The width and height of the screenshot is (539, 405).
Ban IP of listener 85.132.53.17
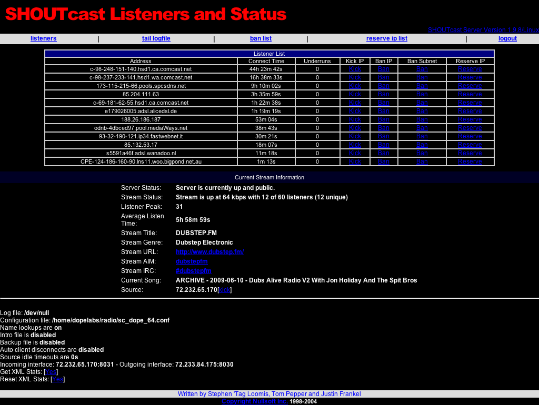[x=384, y=145]
